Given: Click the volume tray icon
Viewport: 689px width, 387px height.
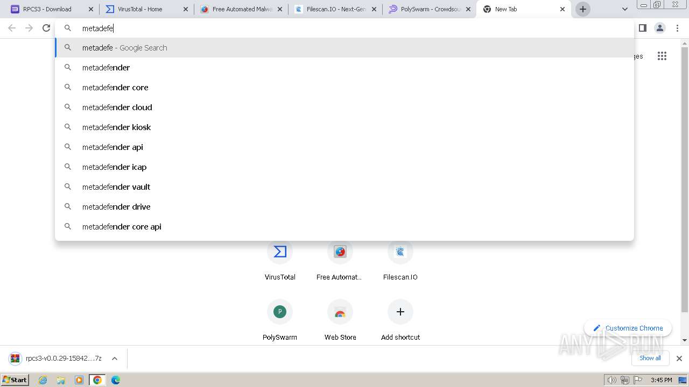Looking at the screenshot, I should click(612, 380).
